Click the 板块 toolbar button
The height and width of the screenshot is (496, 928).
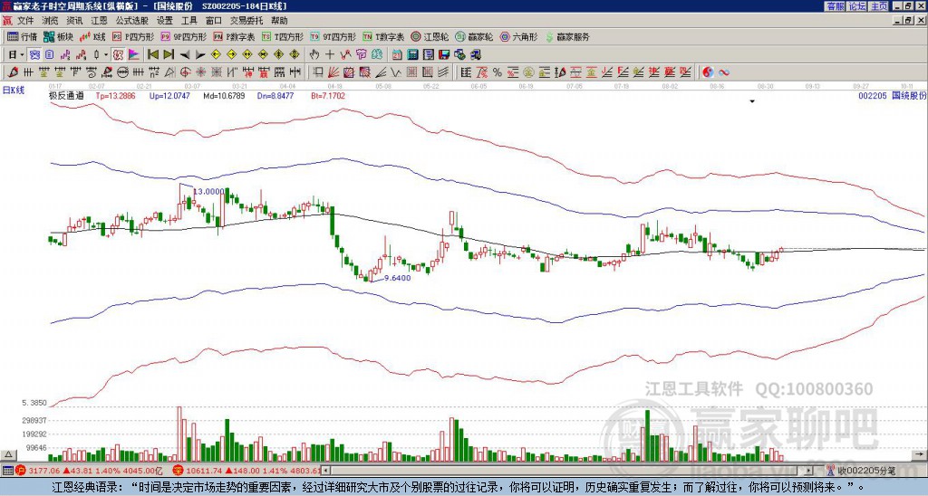pos(58,36)
